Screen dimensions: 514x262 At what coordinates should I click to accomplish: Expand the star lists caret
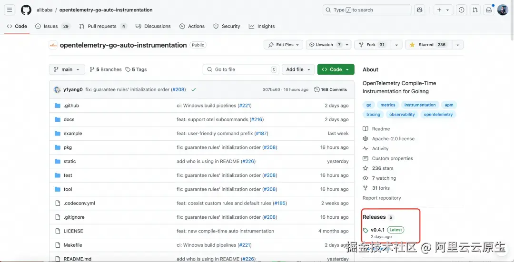pyautogui.click(x=458, y=45)
